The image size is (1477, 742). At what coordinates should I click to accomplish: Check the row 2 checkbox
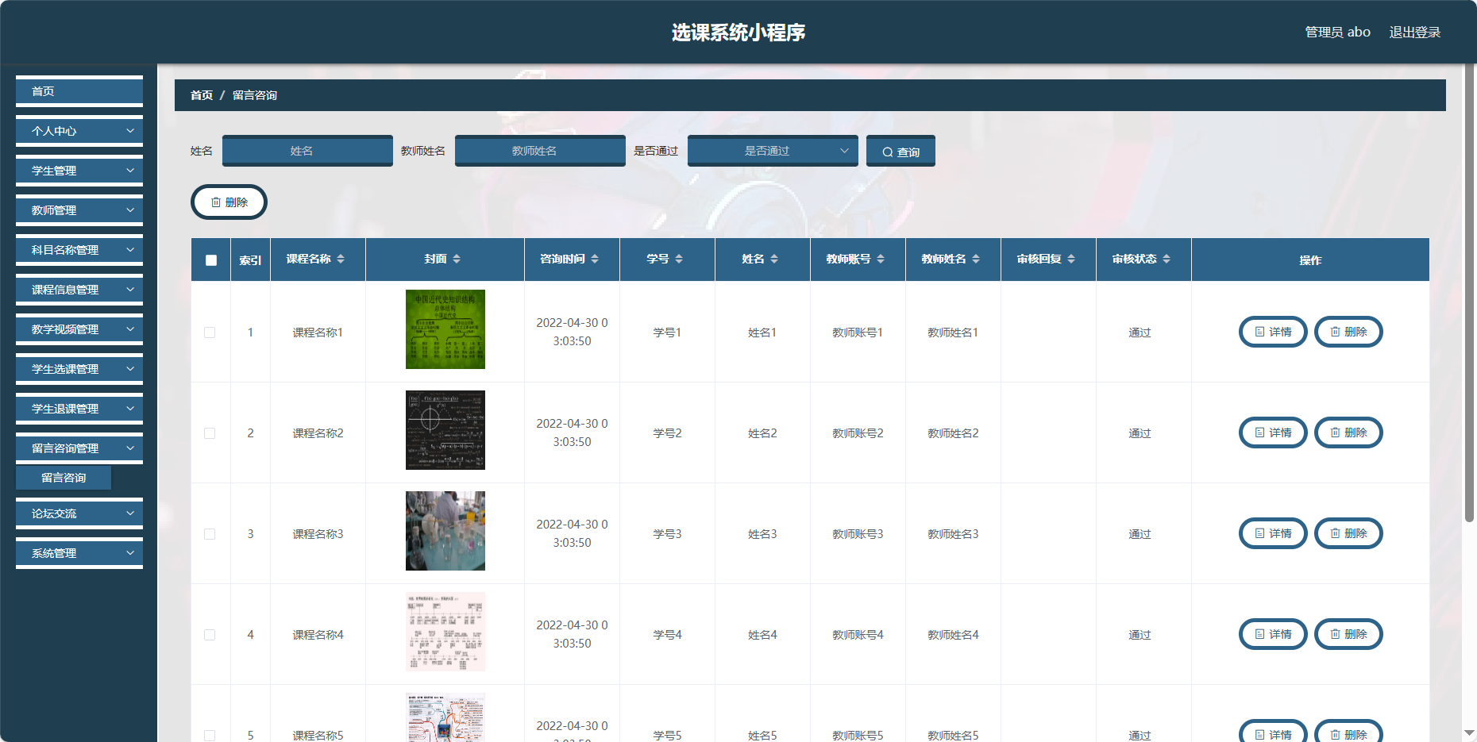point(210,433)
